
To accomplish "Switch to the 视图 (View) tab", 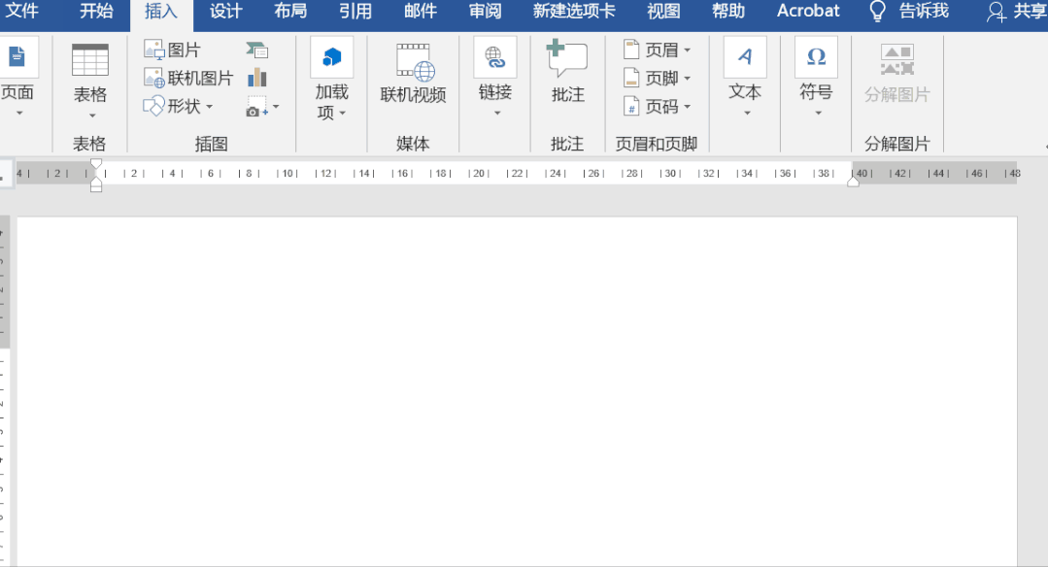I will [663, 12].
